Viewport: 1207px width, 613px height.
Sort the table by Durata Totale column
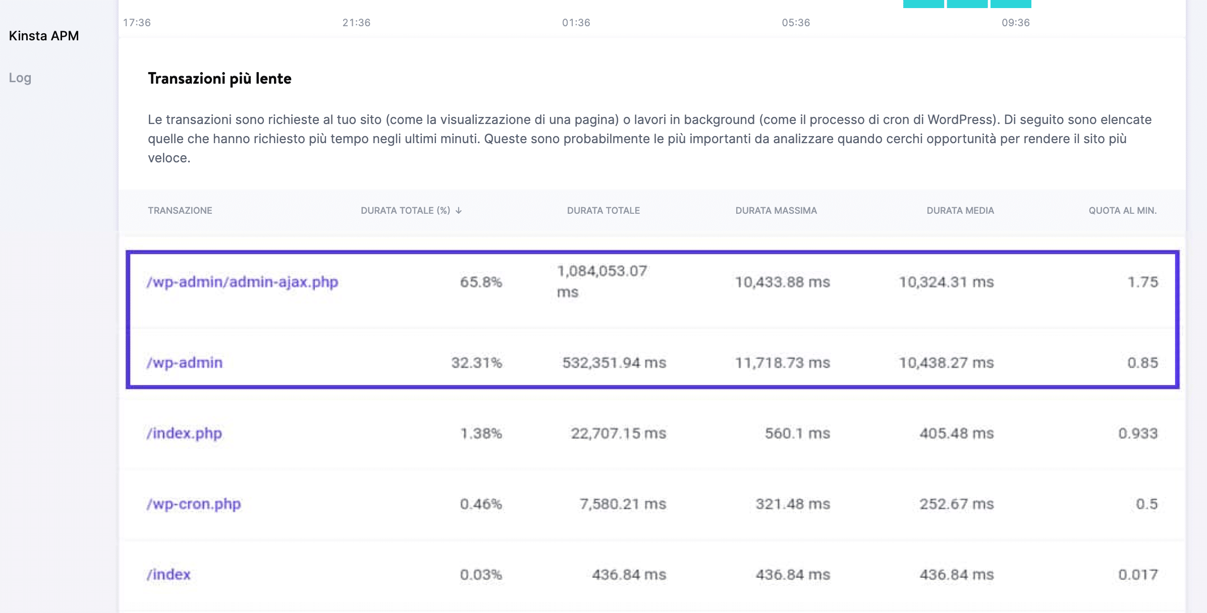click(x=603, y=211)
